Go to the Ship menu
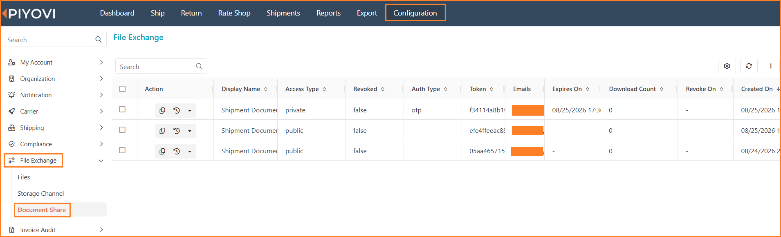This screenshot has width=781, height=237. (x=157, y=13)
